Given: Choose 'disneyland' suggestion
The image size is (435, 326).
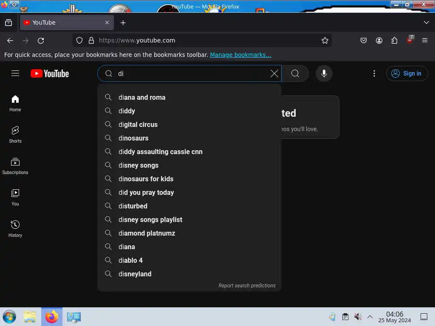Looking at the screenshot, I should click(189, 274).
